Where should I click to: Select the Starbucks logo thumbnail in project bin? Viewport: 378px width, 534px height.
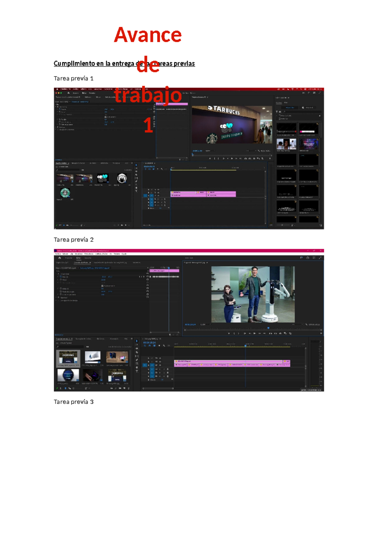(65, 192)
